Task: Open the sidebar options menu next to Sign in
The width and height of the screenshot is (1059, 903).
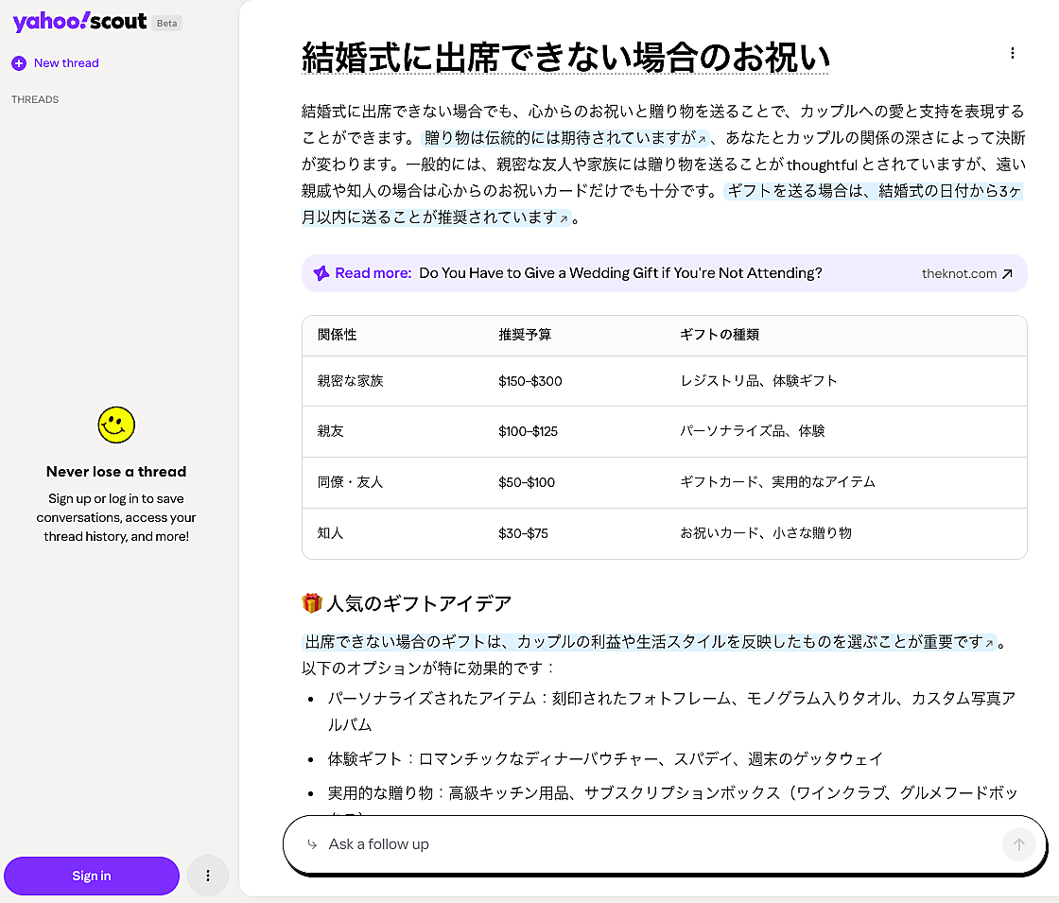Action: pos(208,876)
